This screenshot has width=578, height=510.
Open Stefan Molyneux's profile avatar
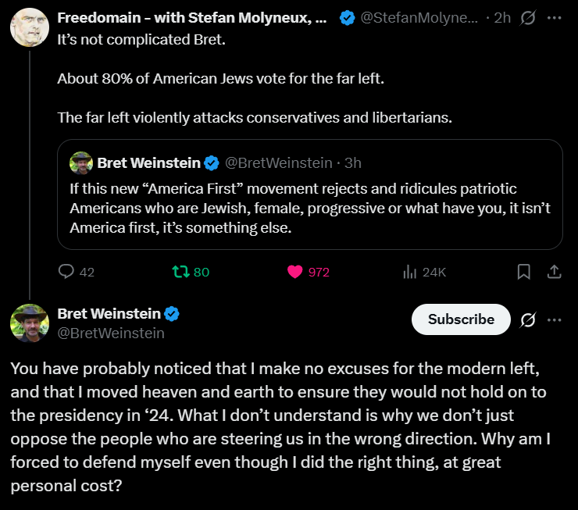tap(30, 27)
